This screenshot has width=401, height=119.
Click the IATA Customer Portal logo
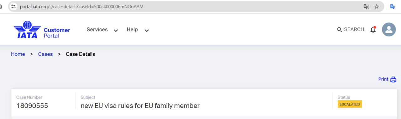click(x=42, y=30)
